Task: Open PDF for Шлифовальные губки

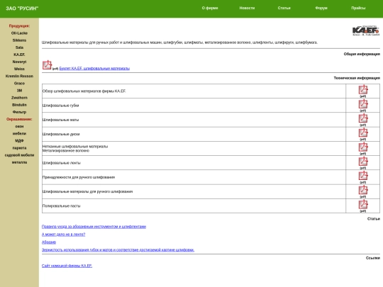Action: [363, 104]
